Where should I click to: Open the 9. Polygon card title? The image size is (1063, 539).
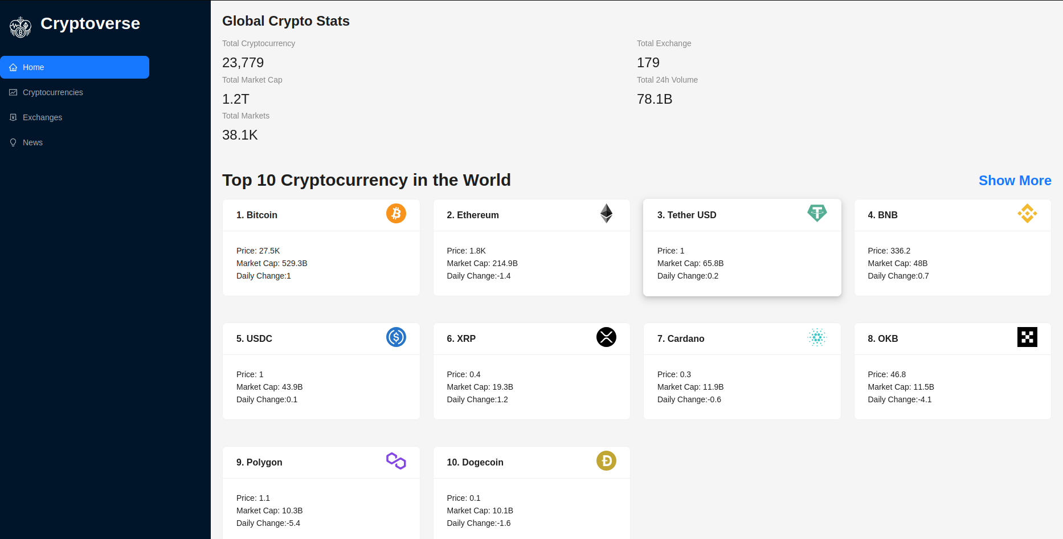tap(259, 462)
